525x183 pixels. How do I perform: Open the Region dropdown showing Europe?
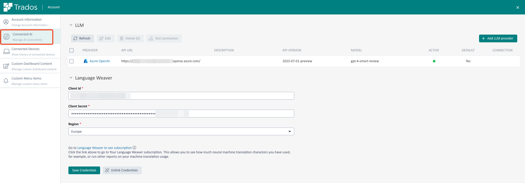(x=181, y=131)
